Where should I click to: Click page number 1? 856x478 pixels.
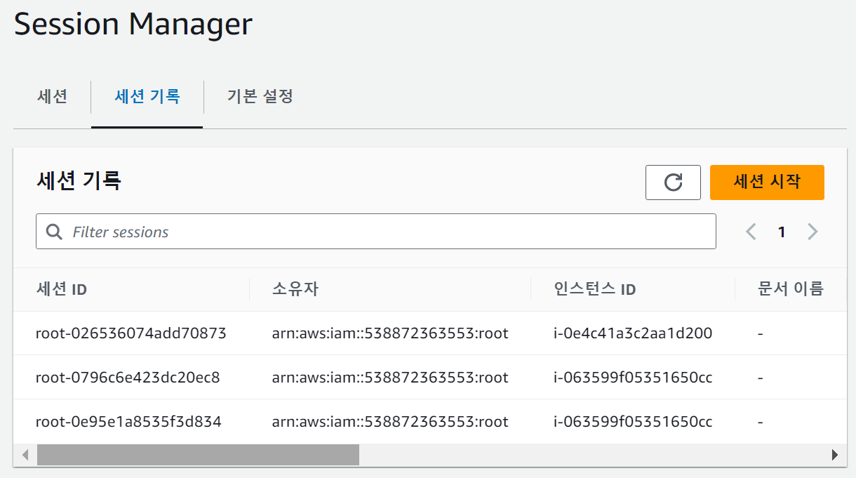coord(782,232)
